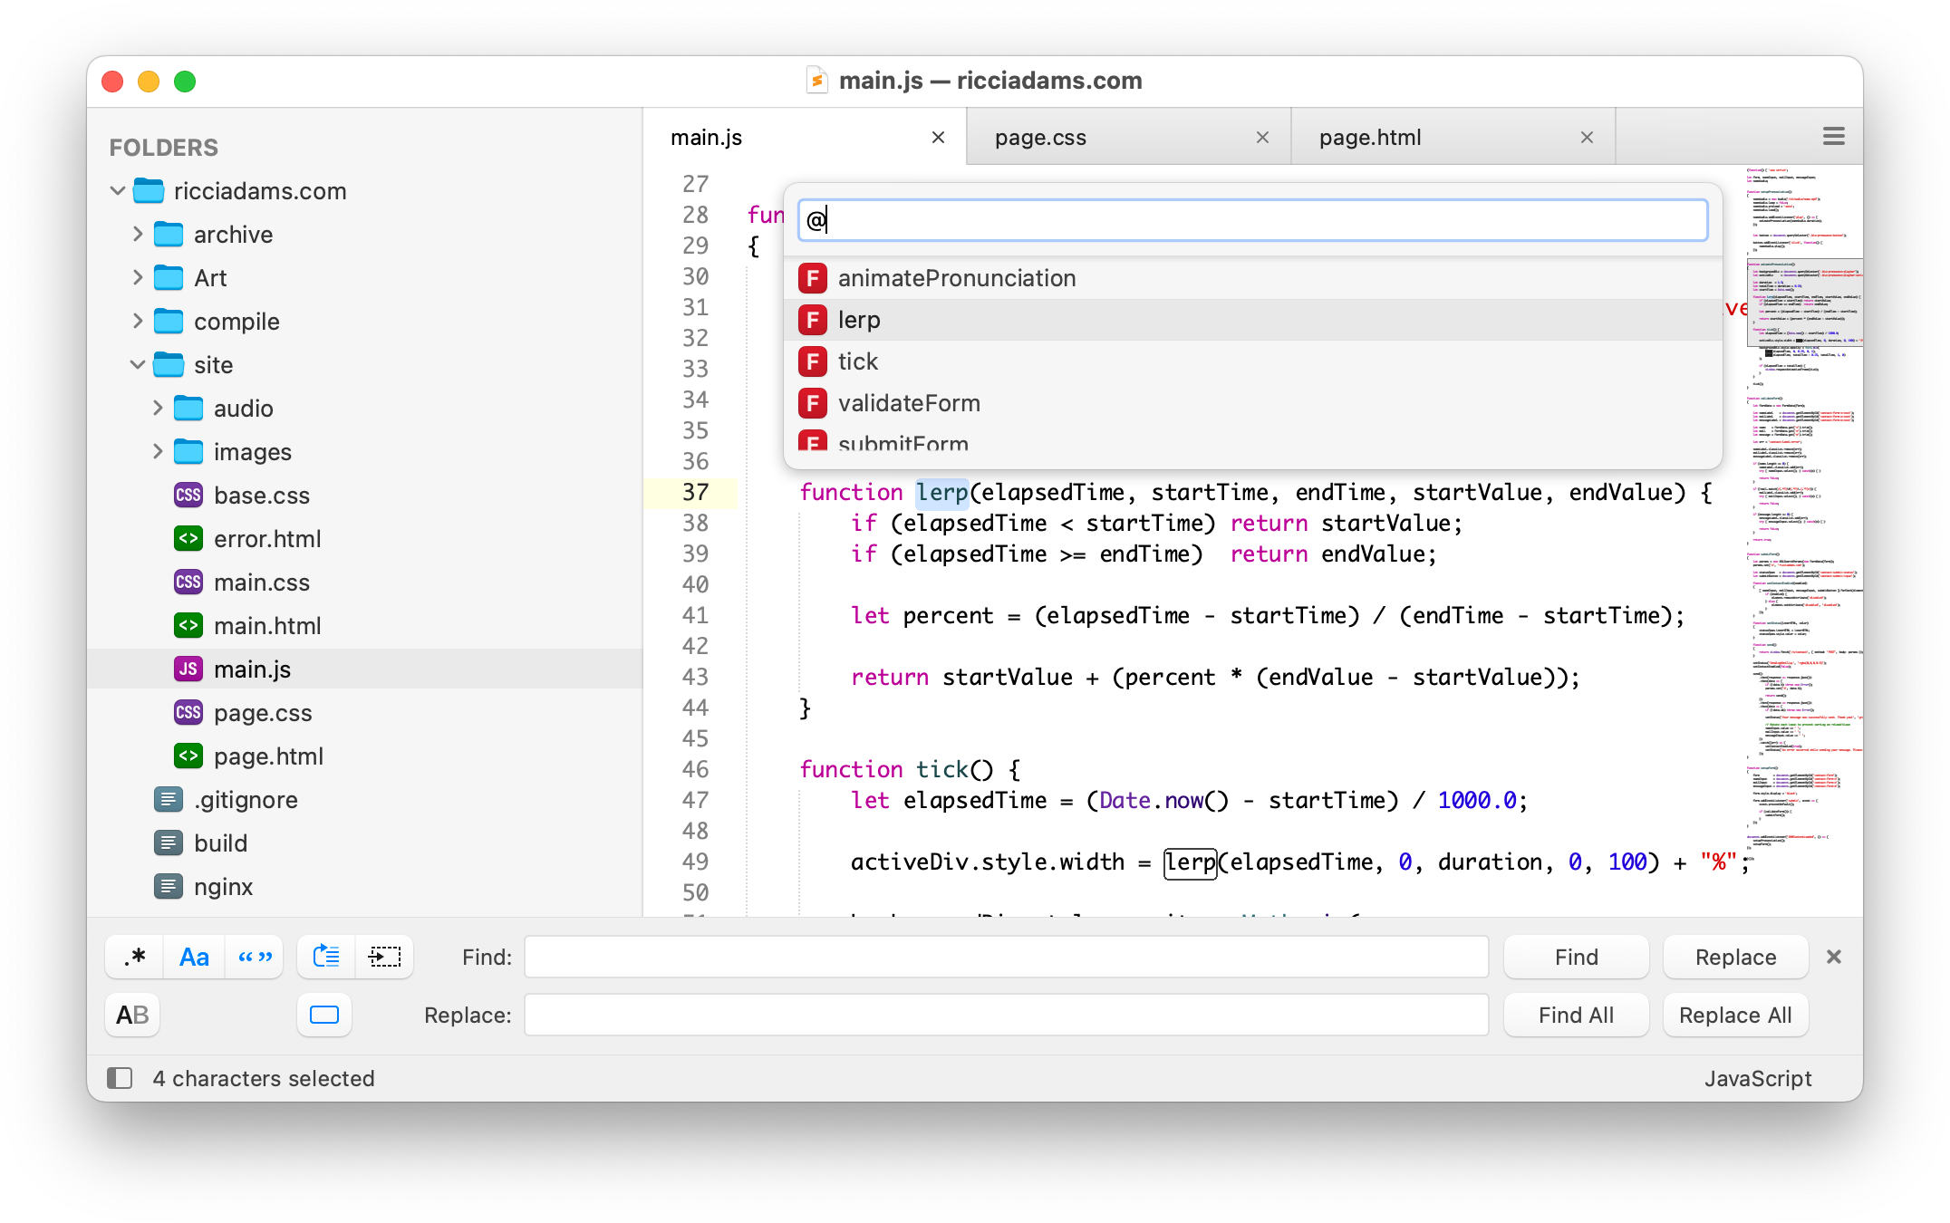Screen dimensions: 1950x1223
Task: Collapse the site folder
Action: click(x=138, y=365)
